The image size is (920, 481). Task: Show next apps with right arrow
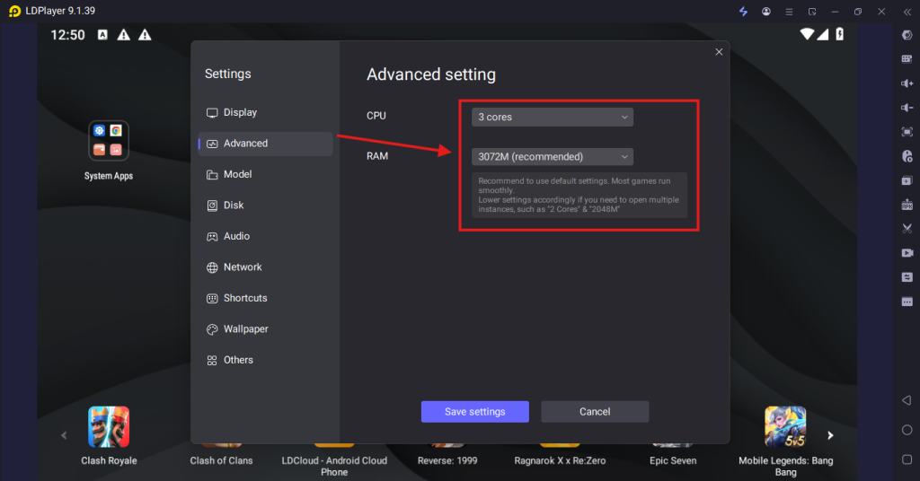830,435
